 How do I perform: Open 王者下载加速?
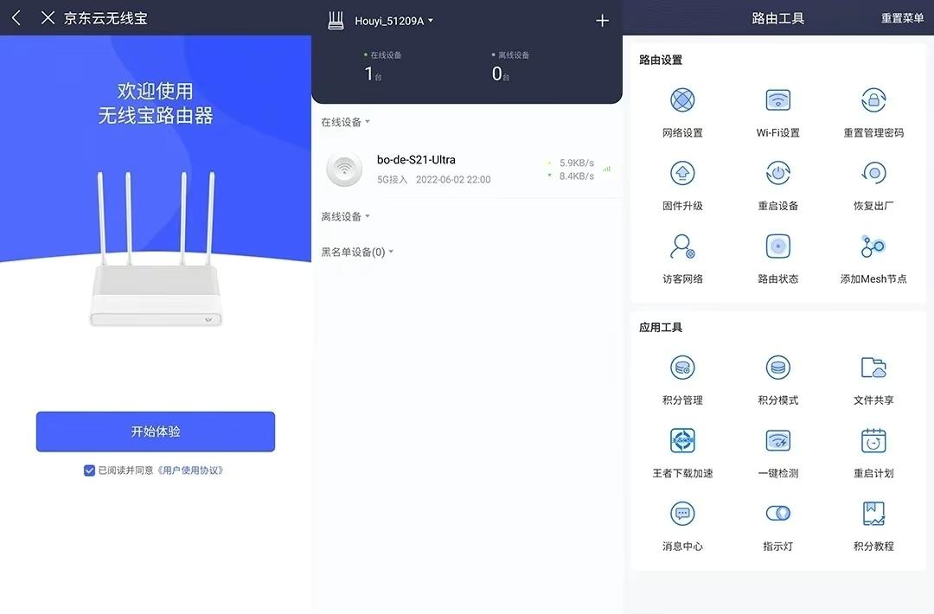point(682,454)
